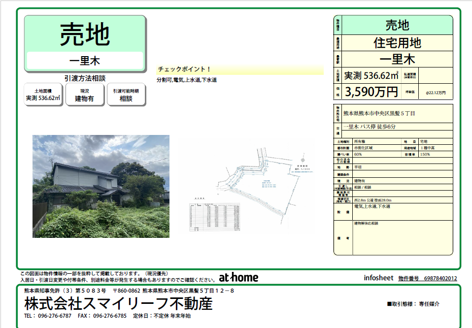Image resolution: width=472 pixels, height=328 pixels.
Task: Select the white 一里木 box under the title
Action: (85, 61)
